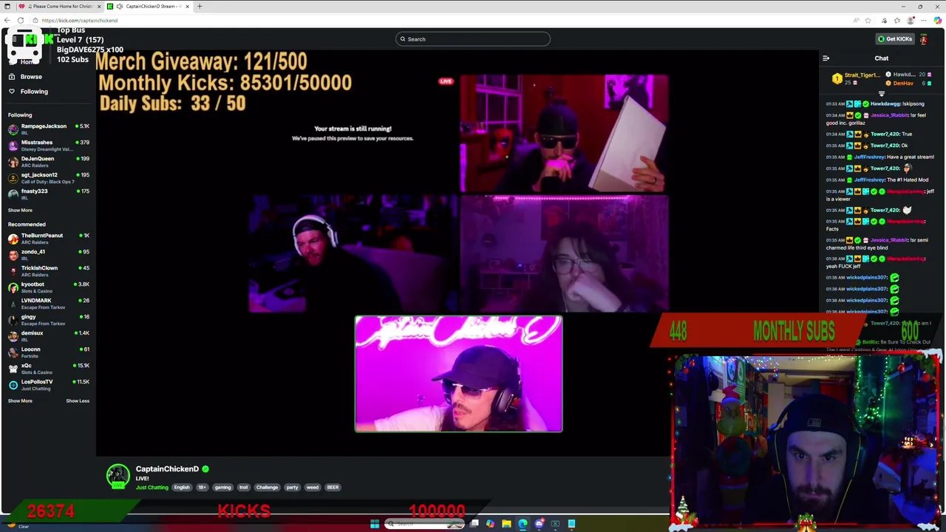Click the pink-background streamer video thumbnail
The width and height of the screenshot is (946, 532).
(x=458, y=374)
